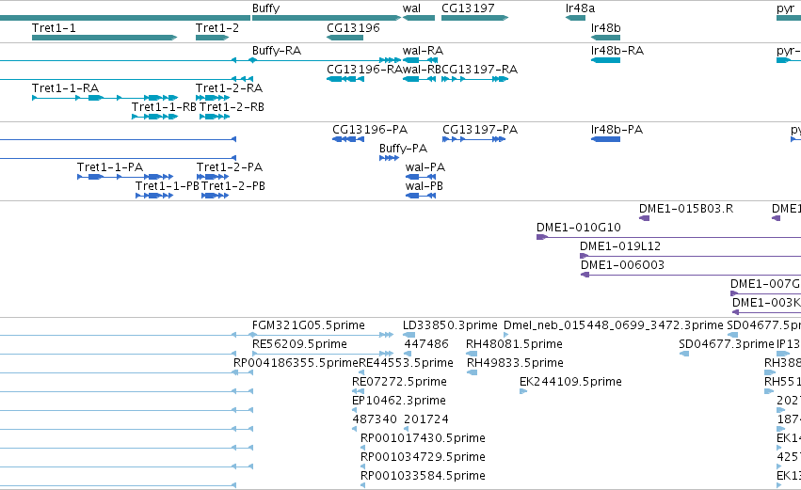Click the wal-PB protein label

(424, 186)
